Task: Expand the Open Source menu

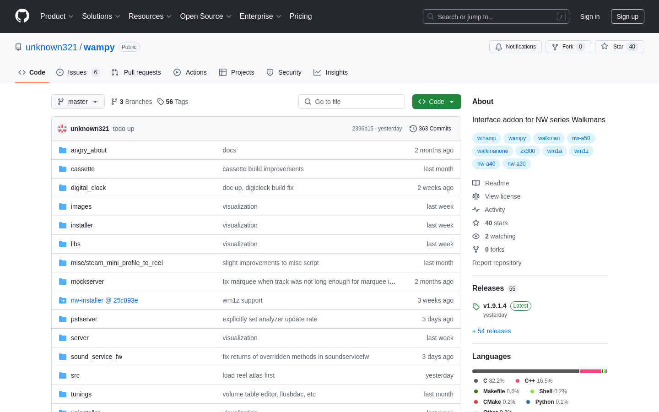Action: (x=205, y=16)
